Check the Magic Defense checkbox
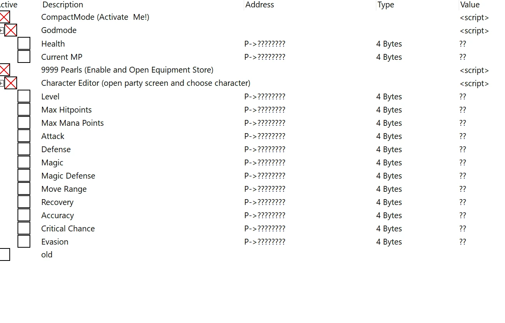The width and height of the screenshot is (505, 323). click(24, 175)
